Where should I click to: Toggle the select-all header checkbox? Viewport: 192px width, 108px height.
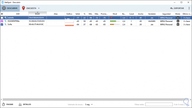2,14
